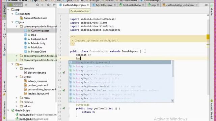Expand the values folder

[x=17, y=106]
